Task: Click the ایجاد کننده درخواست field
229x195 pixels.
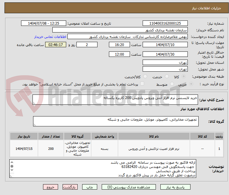Action: pos(128,37)
